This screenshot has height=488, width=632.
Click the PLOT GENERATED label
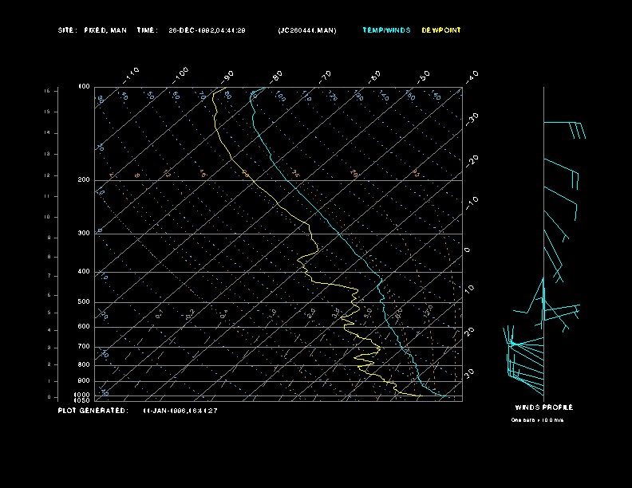[x=93, y=410]
